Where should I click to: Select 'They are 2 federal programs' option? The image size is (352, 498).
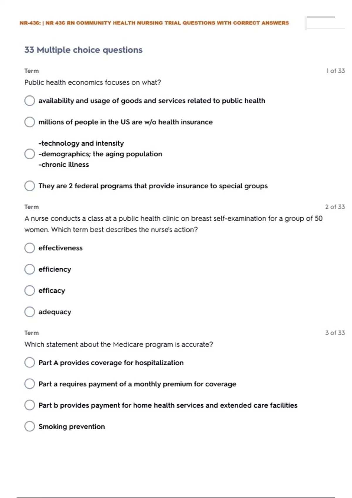pyautogui.click(x=30, y=186)
